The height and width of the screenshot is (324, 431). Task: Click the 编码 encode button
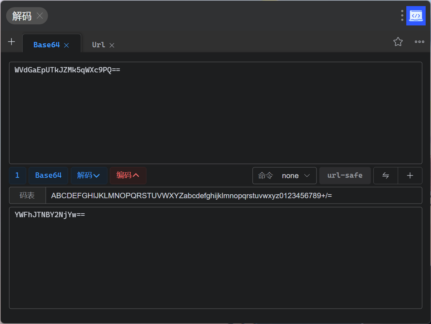tap(128, 175)
